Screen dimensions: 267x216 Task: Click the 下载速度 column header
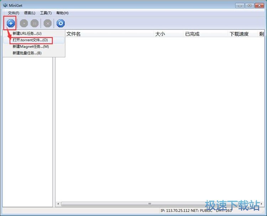242,34
